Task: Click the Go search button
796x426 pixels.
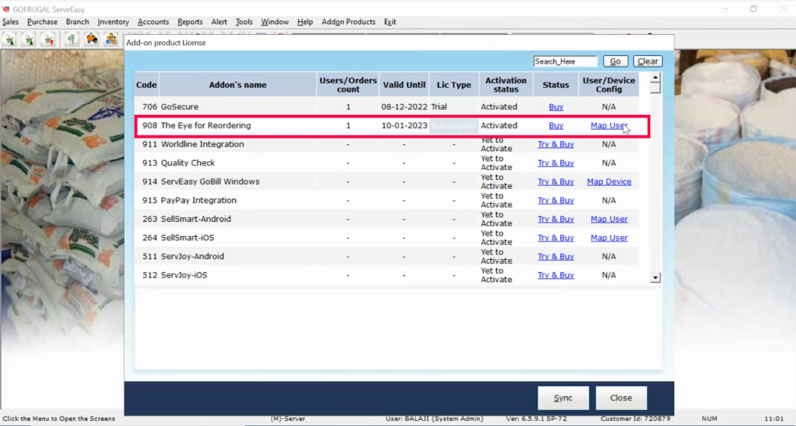Action: (615, 61)
